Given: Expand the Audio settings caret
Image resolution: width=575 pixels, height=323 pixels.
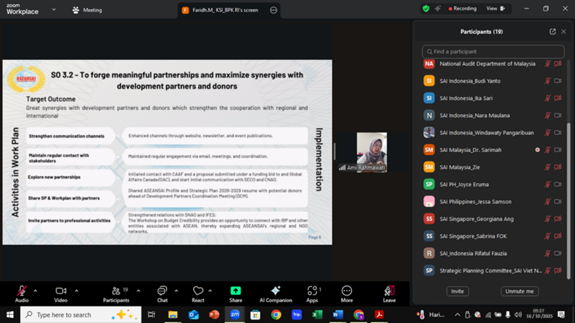Looking at the screenshot, I should coord(35,291).
